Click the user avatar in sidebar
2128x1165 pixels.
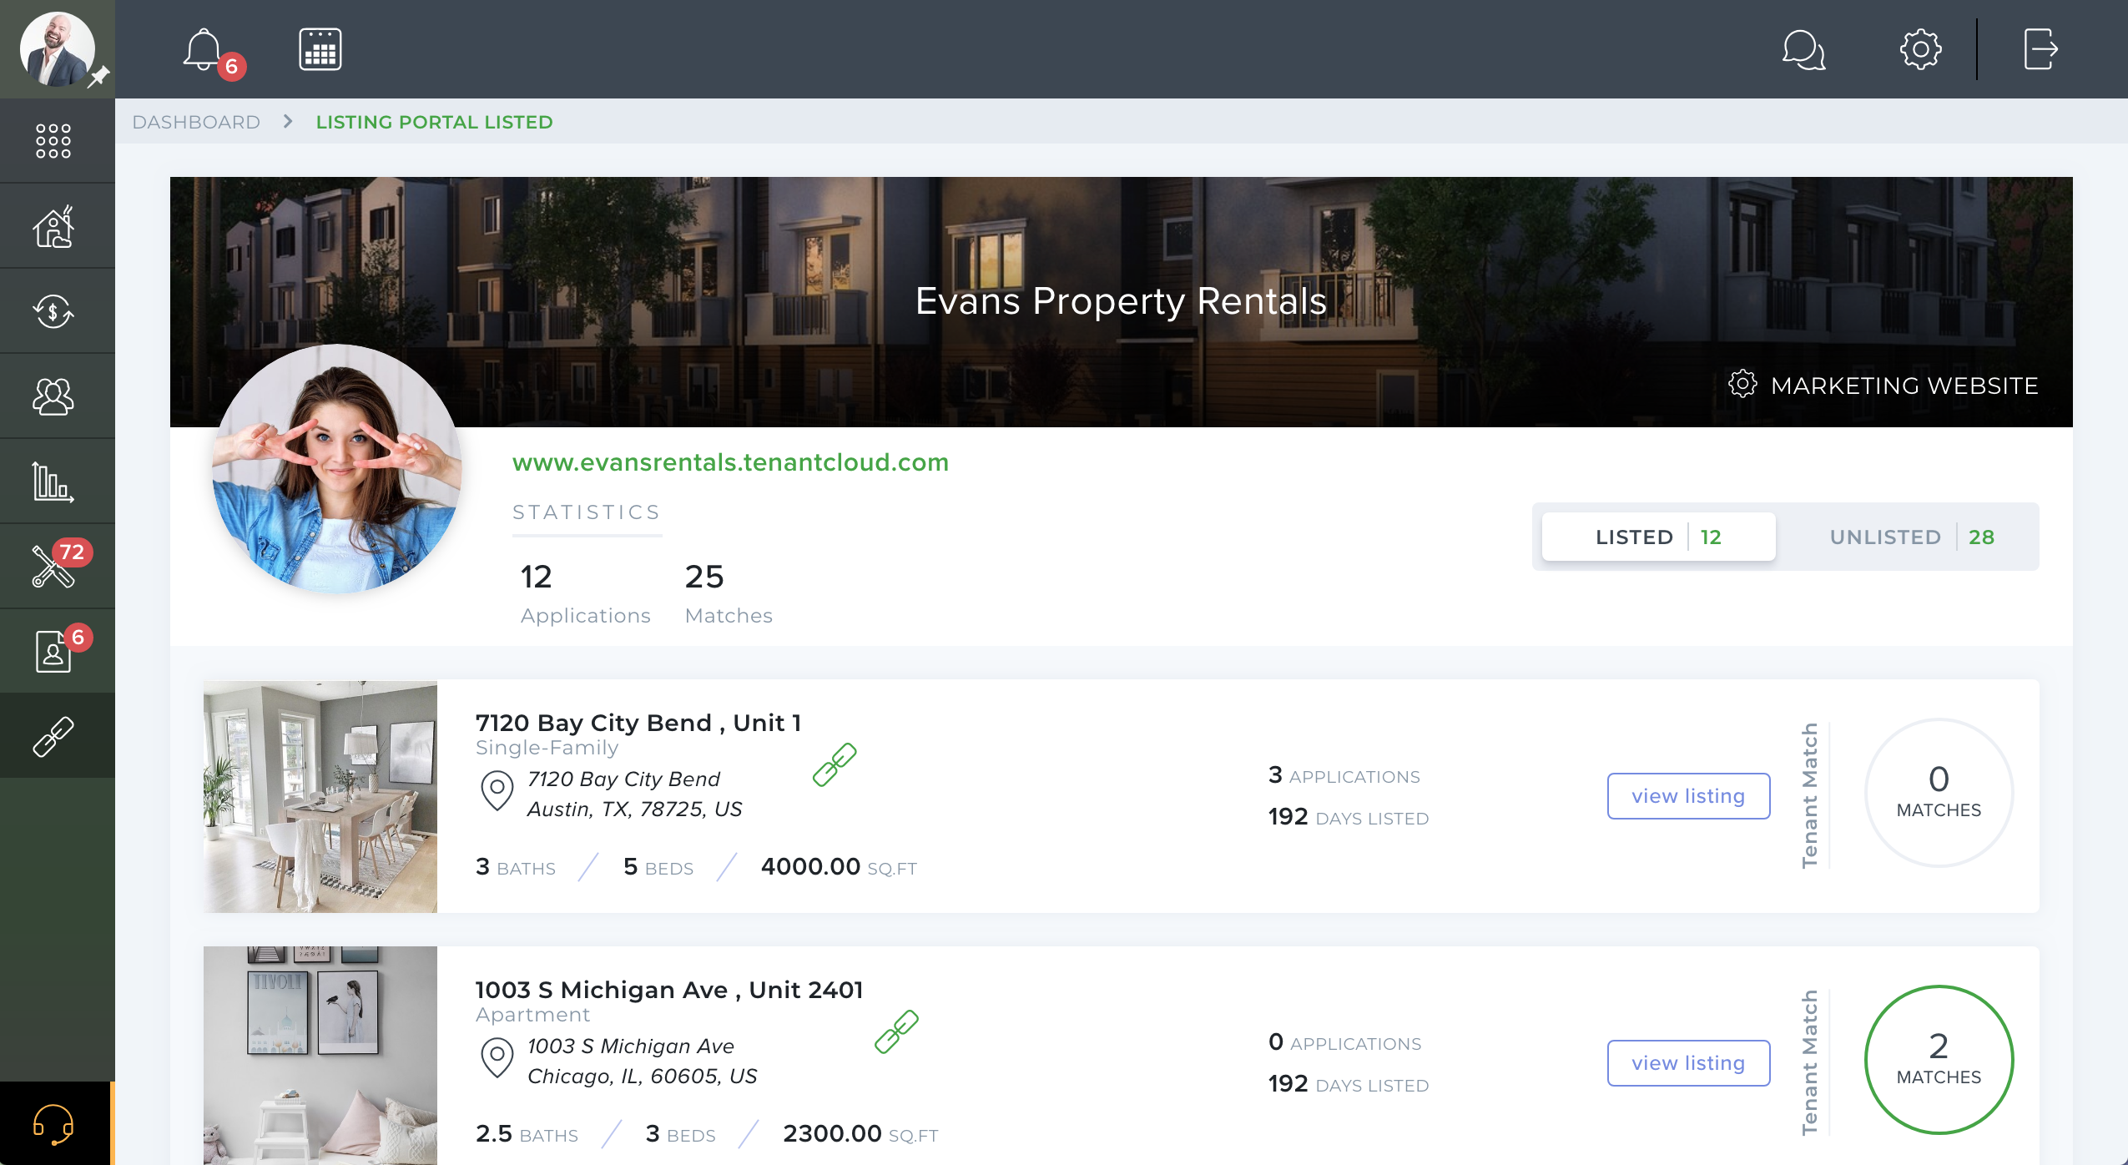tap(57, 48)
